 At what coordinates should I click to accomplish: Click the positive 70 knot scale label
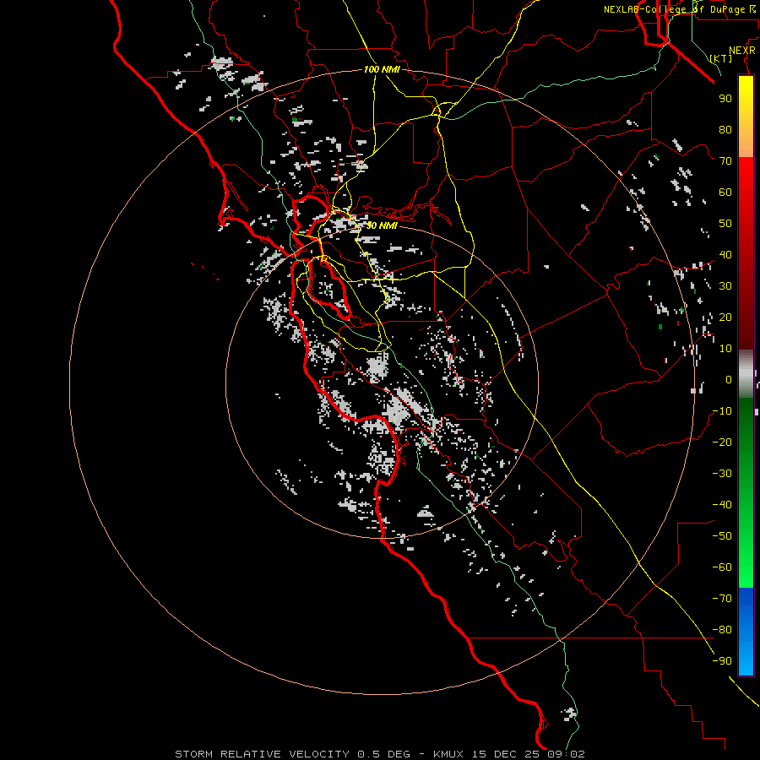tap(725, 161)
